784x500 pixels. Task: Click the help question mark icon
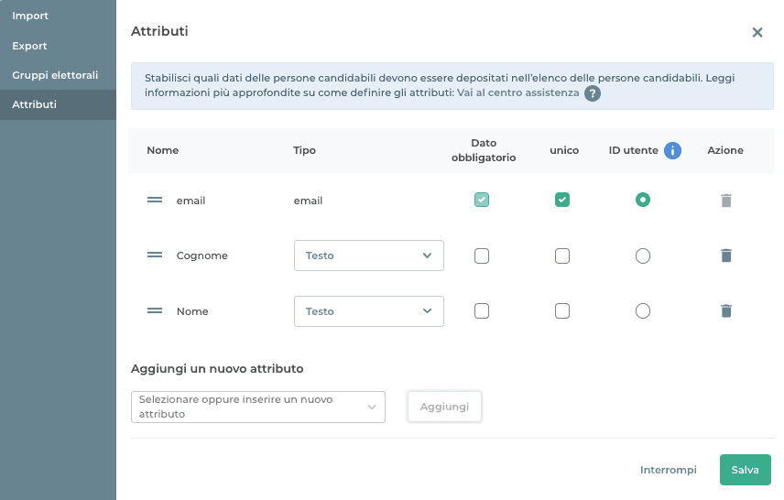(x=593, y=93)
